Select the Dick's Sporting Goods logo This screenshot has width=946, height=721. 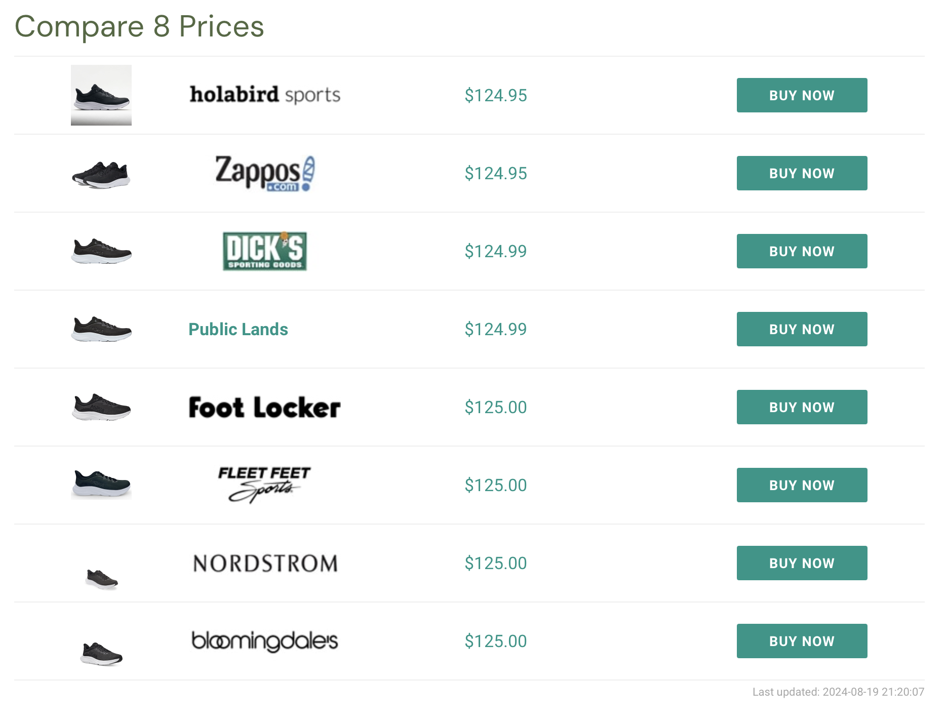(265, 251)
